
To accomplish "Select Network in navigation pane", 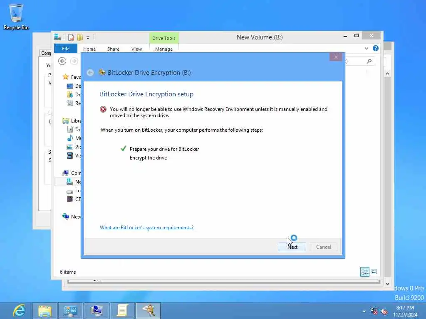I will click(72, 216).
